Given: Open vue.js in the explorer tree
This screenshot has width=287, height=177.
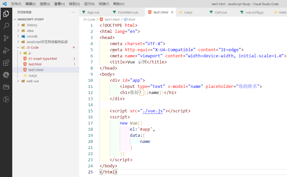Looking at the screenshot, I should [46, 76].
